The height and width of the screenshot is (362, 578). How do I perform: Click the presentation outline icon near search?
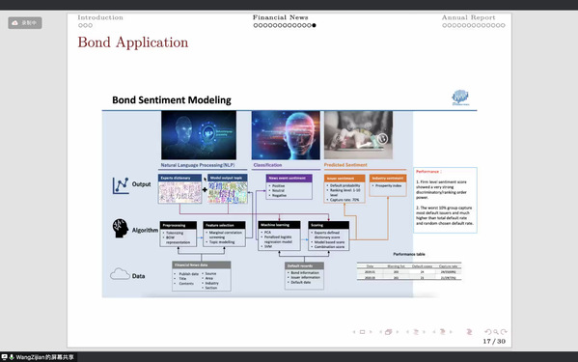[469, 332]
